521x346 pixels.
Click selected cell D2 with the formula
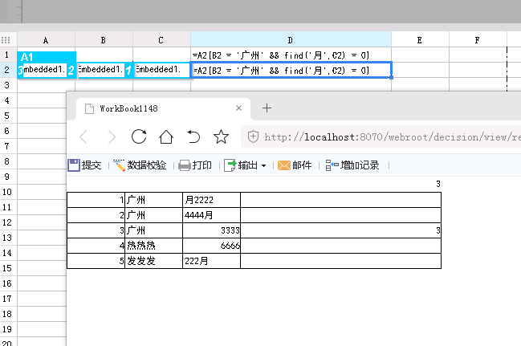(291, 70)
